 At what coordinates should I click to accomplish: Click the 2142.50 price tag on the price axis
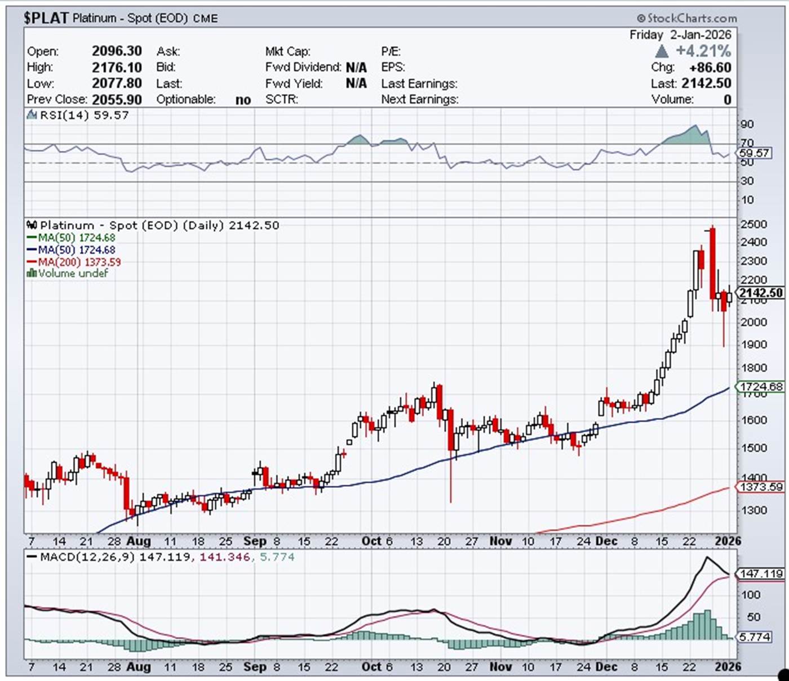(761, 293)
